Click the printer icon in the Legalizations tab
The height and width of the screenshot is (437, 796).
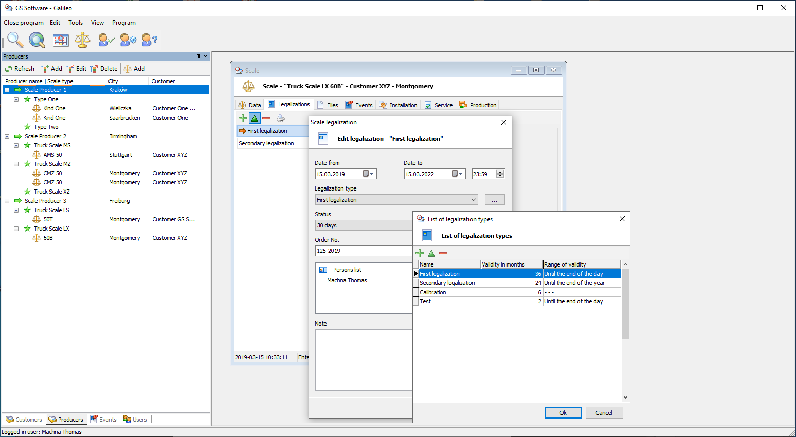point(281,118)
